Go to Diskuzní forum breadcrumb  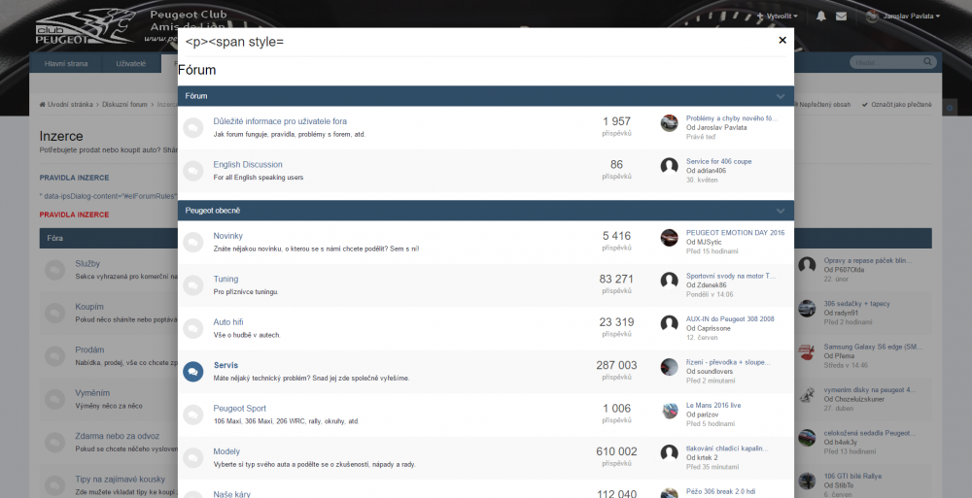point(124,105)
